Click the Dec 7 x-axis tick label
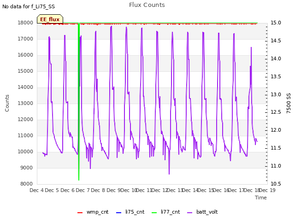The height and width of the screenshot is (221, 295). click(x=83, y=190)
